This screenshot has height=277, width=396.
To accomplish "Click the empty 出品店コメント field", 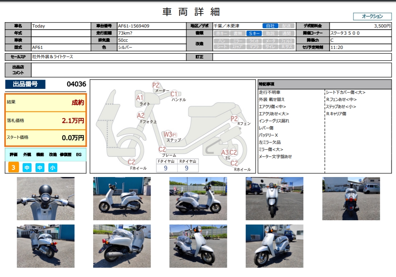I will pyautogui.click(x=211, y=70).
